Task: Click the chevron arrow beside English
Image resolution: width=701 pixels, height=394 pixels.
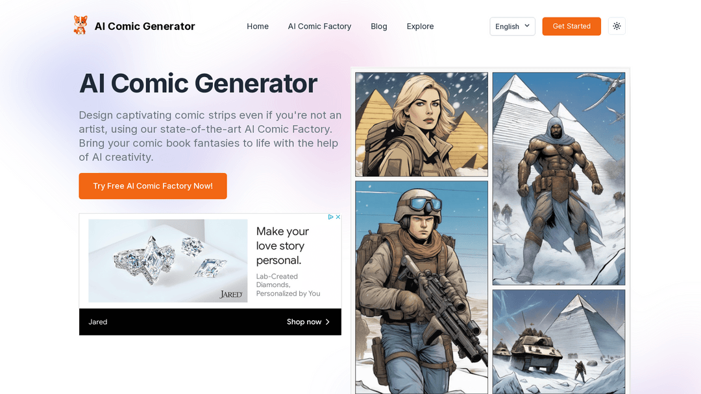Action: click(x=527, y=26)
